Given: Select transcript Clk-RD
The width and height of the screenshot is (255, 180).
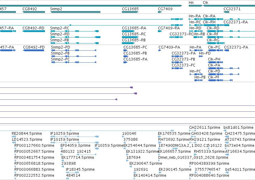Looking at the screenshot, I should coord(213,28).
